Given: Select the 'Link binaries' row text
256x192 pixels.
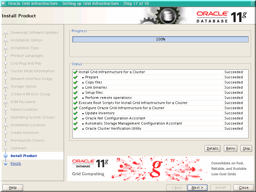Looking at the screenshot, I should [x=96, y=87].
